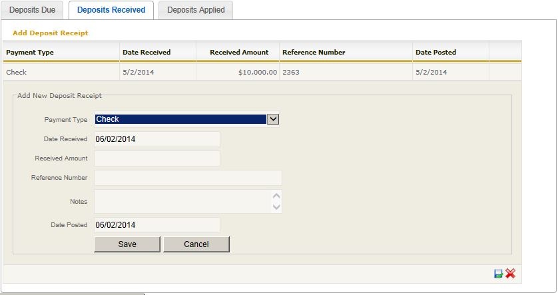
Task: Click the Reference Number text box
Action: pos(188,178)
